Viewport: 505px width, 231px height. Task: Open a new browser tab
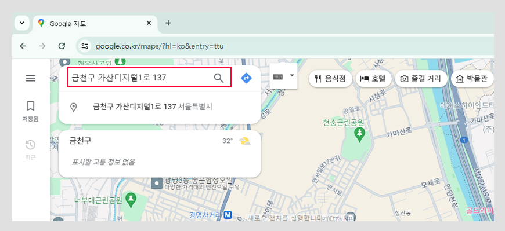click(168, 23)
